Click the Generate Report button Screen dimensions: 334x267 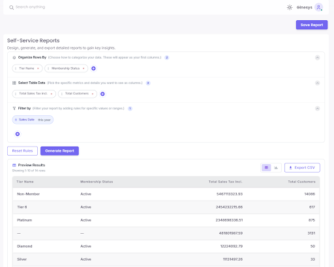pyautogui.click(x=59, y=151)
